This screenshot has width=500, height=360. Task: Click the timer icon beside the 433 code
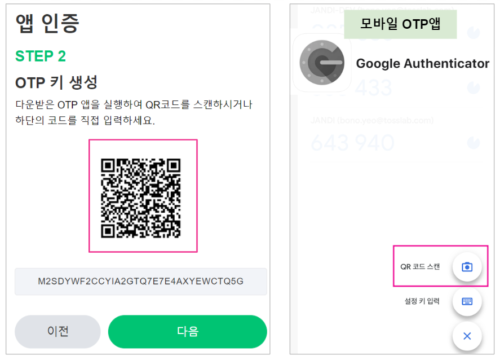(474, 88)
